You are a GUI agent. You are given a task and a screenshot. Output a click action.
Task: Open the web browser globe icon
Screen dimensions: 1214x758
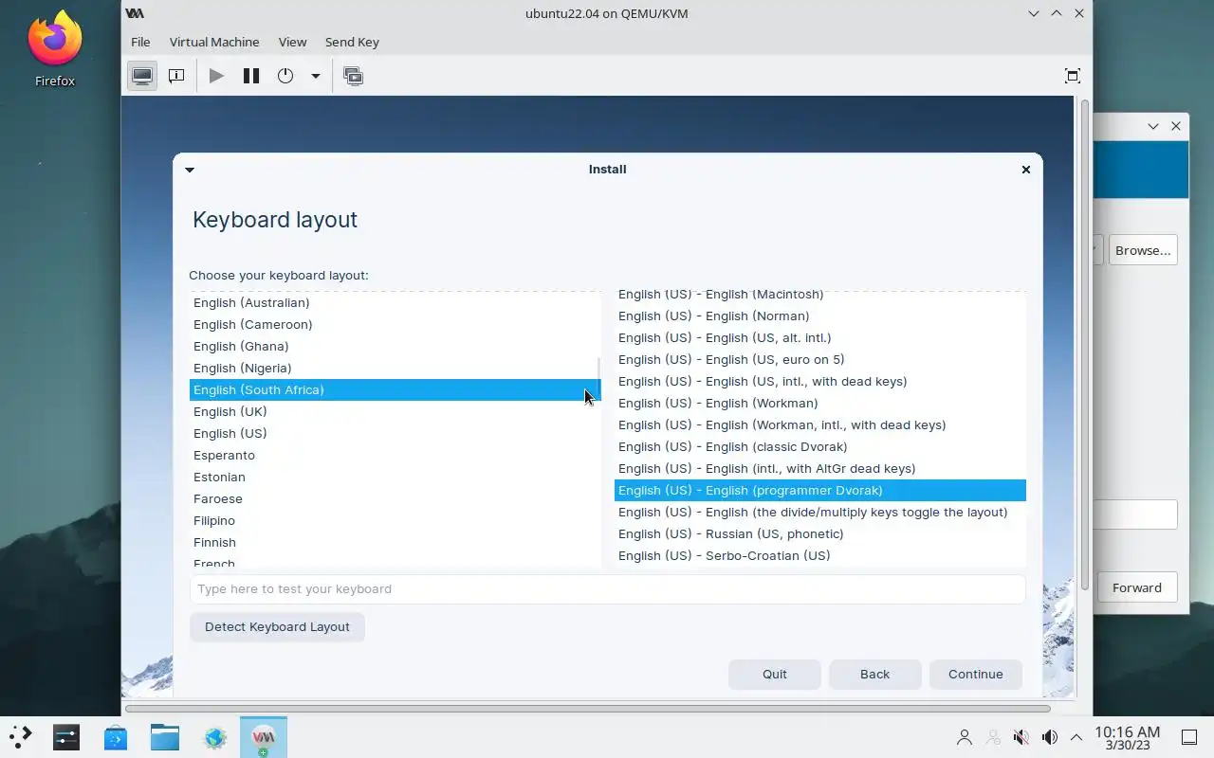(215, 737)
